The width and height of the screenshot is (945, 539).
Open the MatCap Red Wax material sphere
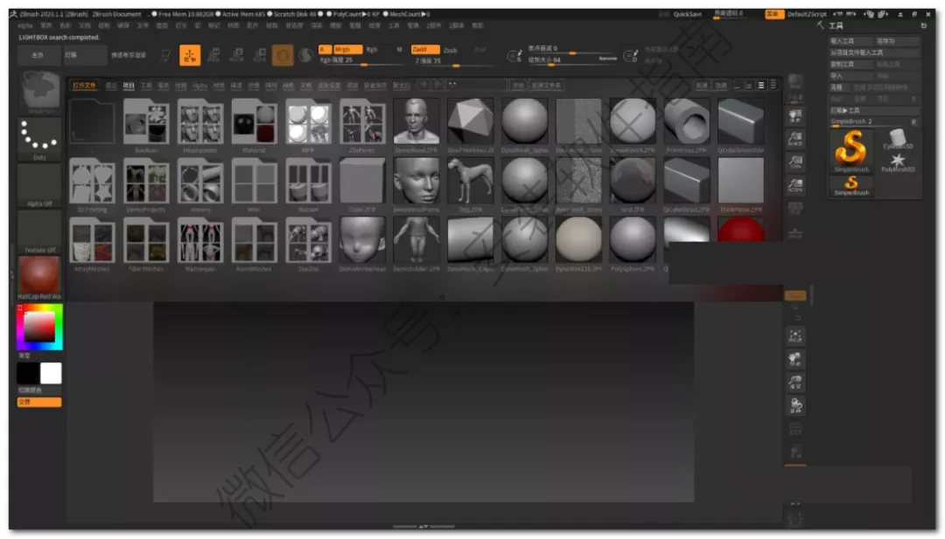tap(39, 277)
